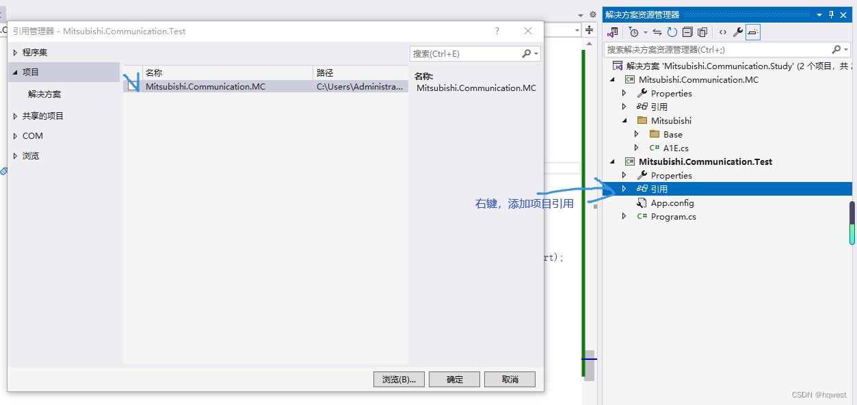
Task: Expand the Program.cs node
Action: coord(624,216)
